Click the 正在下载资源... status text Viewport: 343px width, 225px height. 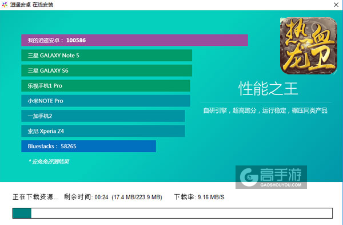(35, 197)
